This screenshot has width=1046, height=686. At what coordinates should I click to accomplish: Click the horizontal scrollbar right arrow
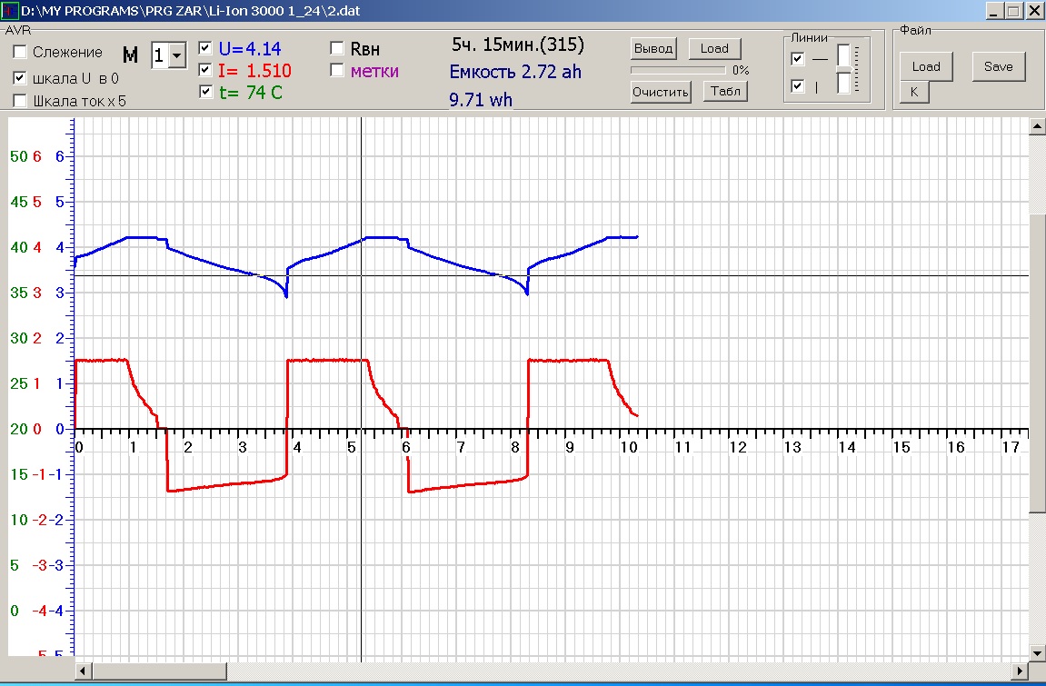click(x=1021, y=671)
